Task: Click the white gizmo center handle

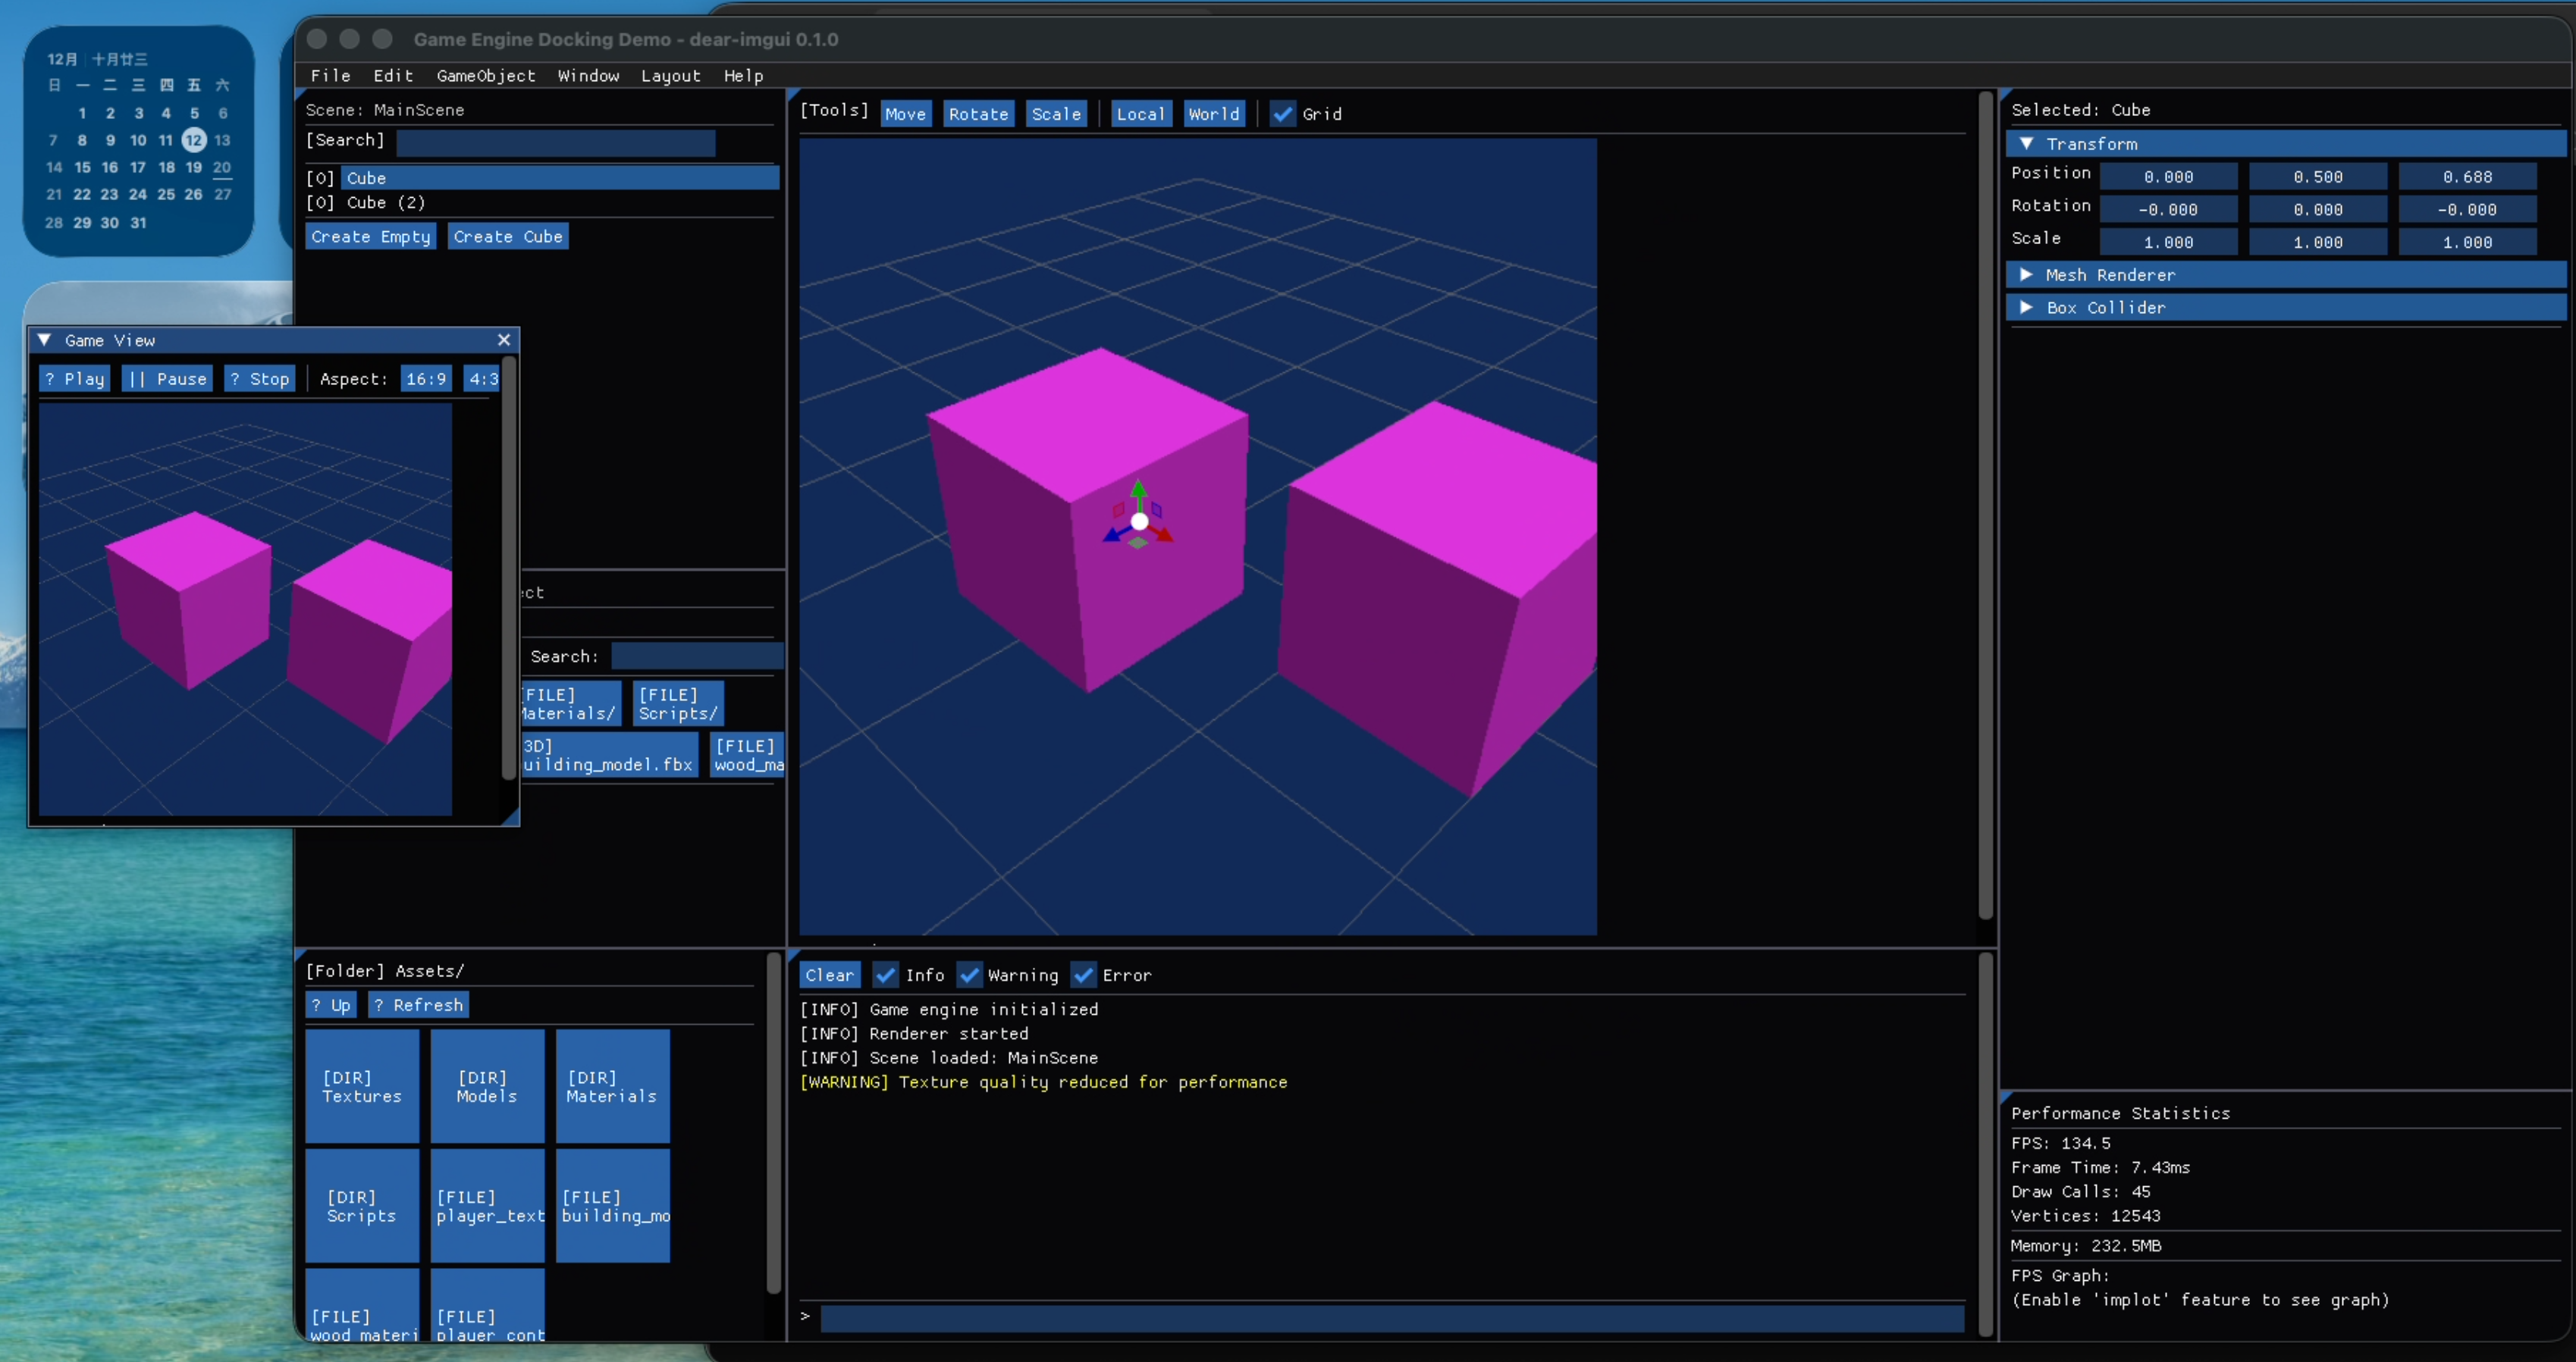Action: point(1139,521)
